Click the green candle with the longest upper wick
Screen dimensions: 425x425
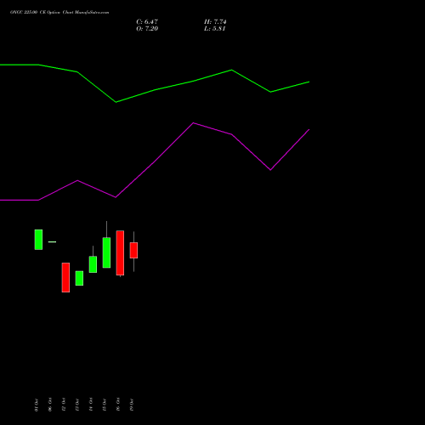(106, 252)
